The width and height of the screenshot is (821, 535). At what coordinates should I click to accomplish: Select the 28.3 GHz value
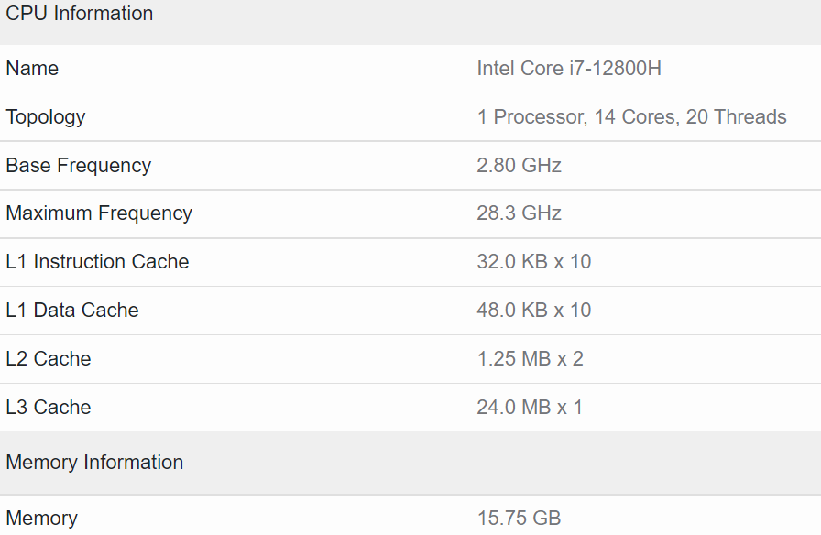(519, 213)
